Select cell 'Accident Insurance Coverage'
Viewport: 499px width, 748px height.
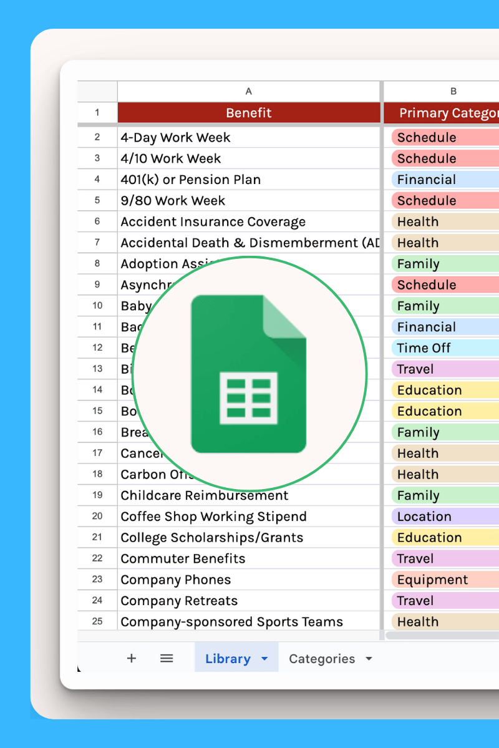(x=248, y=221)
